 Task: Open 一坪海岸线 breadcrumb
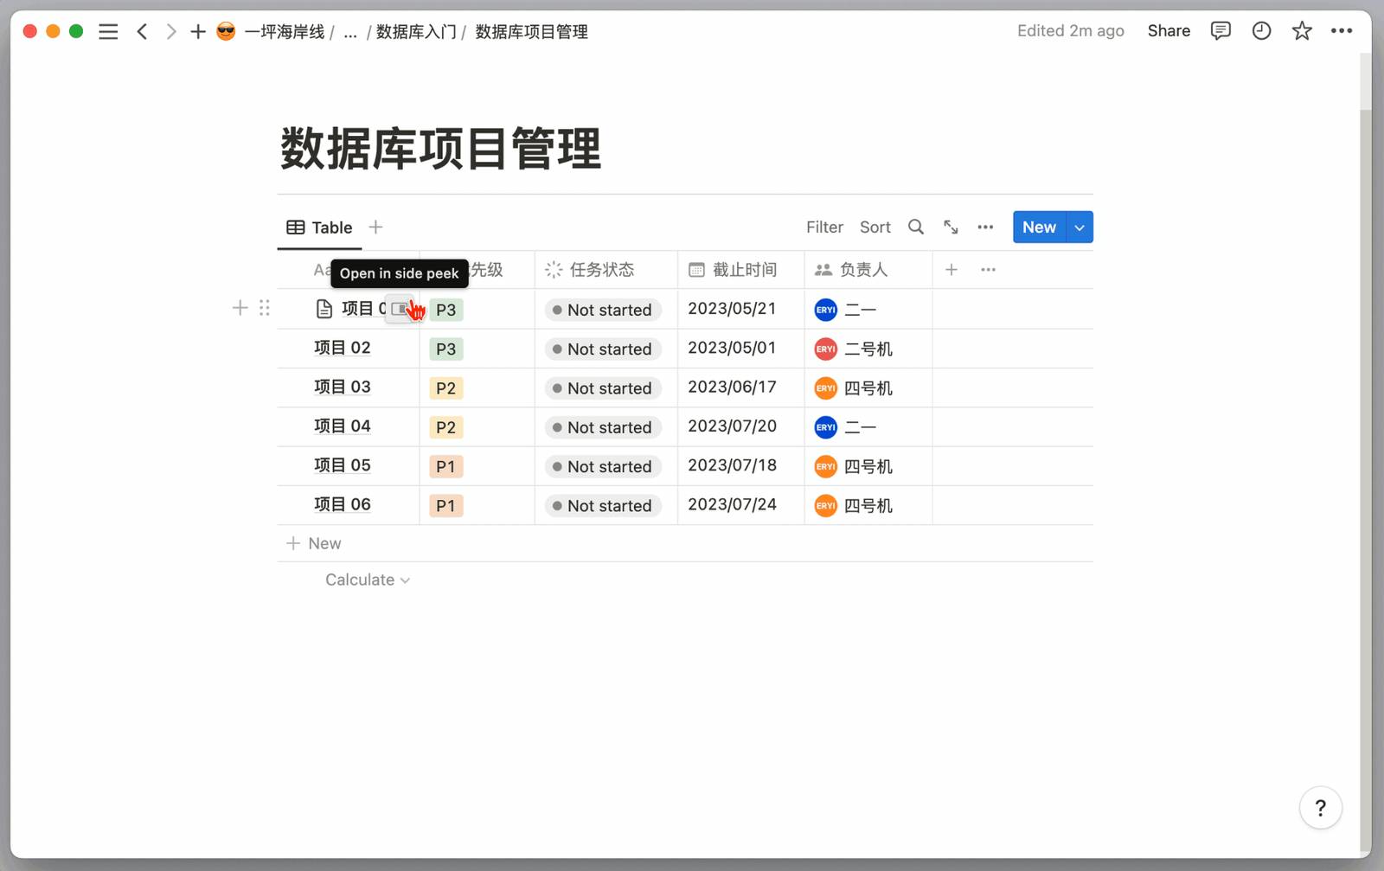285,32
